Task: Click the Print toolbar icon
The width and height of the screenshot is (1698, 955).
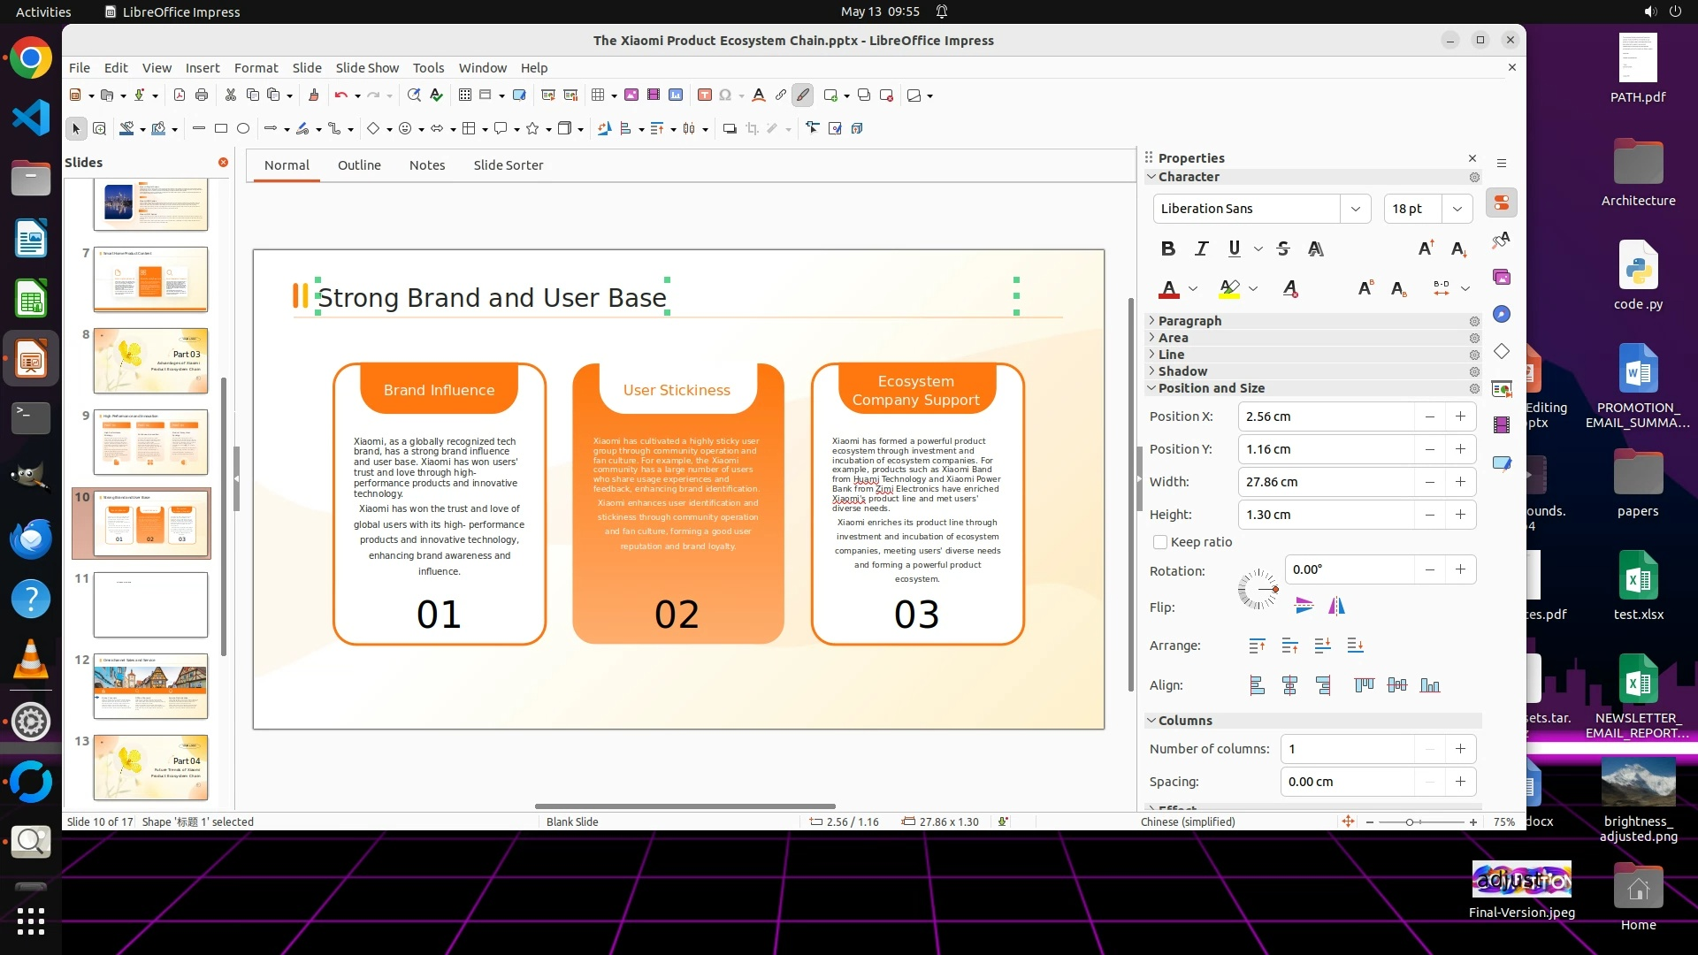Action: tap(202, 95)
